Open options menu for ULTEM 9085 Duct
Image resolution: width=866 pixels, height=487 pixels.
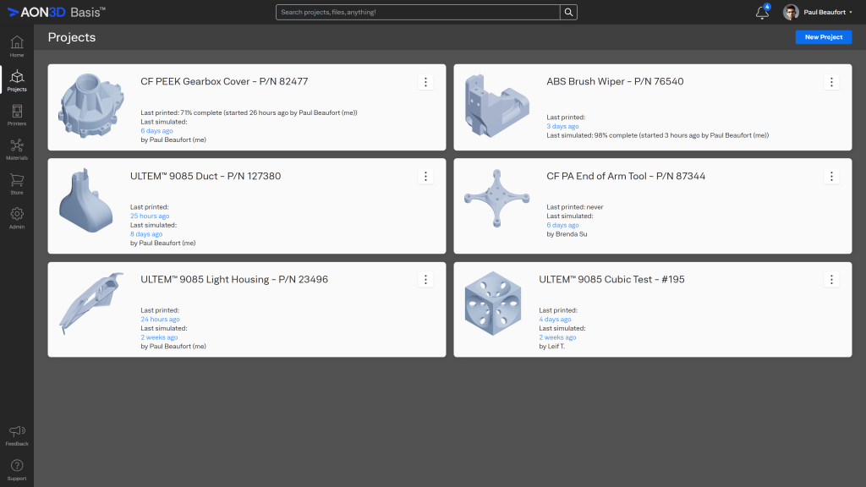(425, 176)
